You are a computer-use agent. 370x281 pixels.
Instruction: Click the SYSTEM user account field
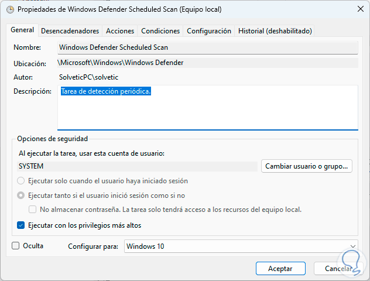click(138, 166)
